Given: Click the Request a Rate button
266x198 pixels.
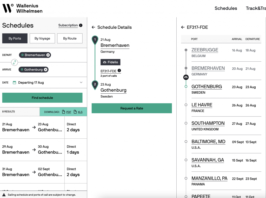Looking at the screenshot, I should click(x=132, y=108).
